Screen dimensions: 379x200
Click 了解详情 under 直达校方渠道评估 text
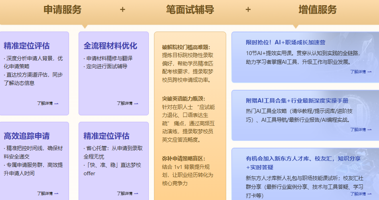pos(47,103)
